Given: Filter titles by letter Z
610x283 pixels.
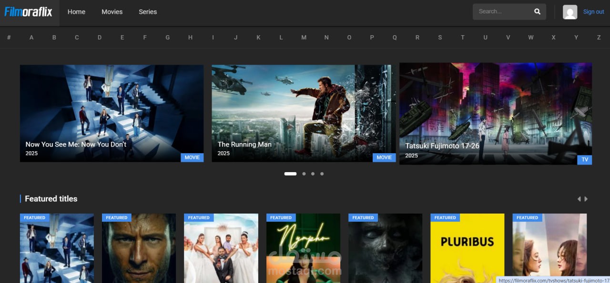Looking at the screenshot, I should [599, 37].
